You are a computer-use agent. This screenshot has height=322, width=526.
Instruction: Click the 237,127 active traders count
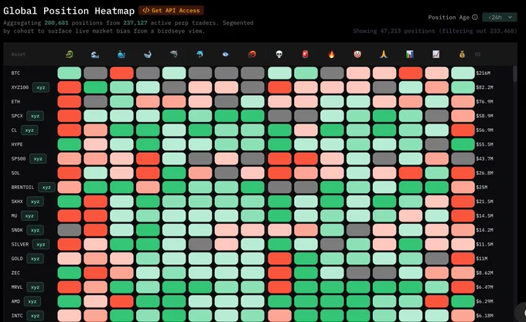[135, 22]
